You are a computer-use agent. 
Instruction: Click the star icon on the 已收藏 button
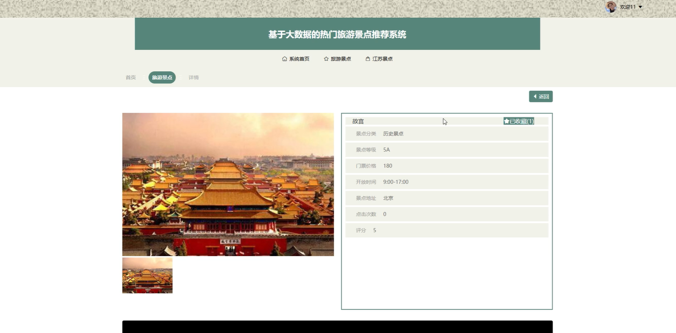pos(506,120)
